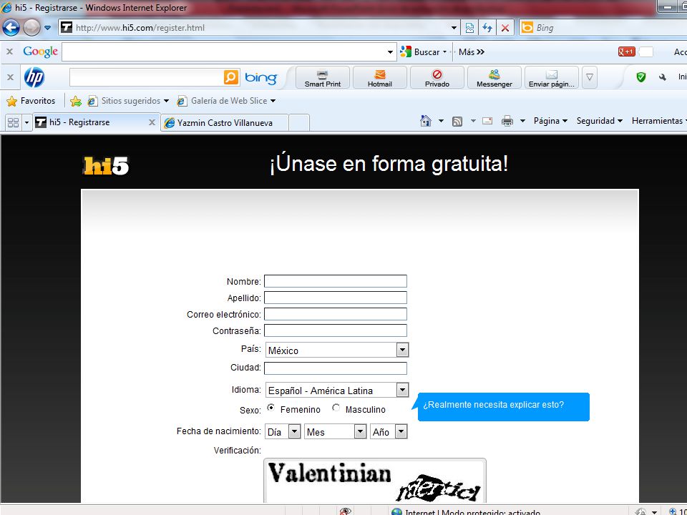
Task: Open the Día birthdate dropdown
Action: pos(283,432)
